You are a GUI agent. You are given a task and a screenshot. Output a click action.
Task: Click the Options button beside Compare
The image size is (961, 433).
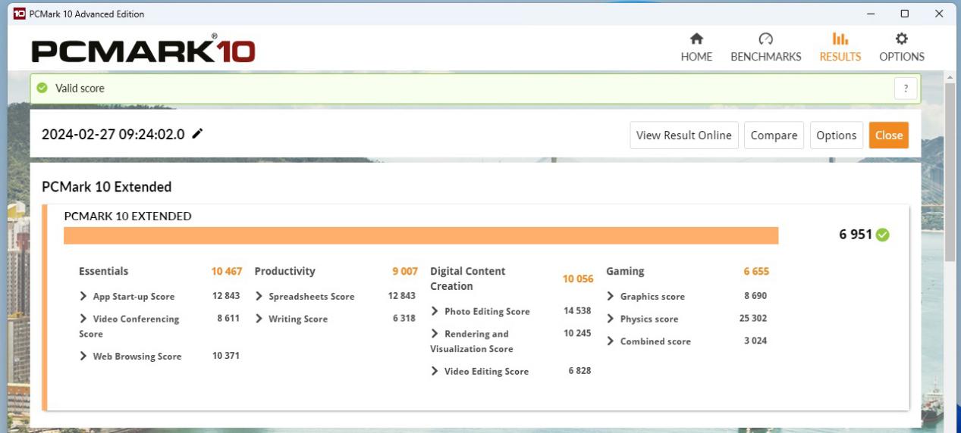pos(836,136)
